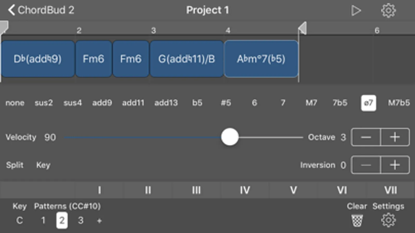Switch to pattern 3
Viewport: 415px width, 233px height.
point(81,221)
